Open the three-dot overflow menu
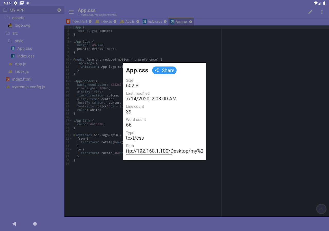The height and width of the screenshot is (231, 329). click(322, 12)
